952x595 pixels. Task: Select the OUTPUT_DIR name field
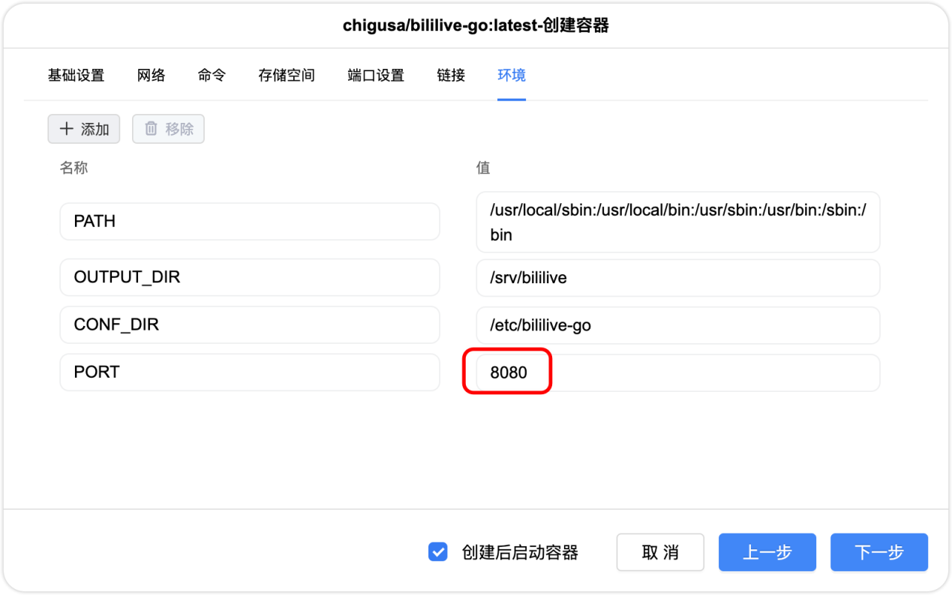250,277
